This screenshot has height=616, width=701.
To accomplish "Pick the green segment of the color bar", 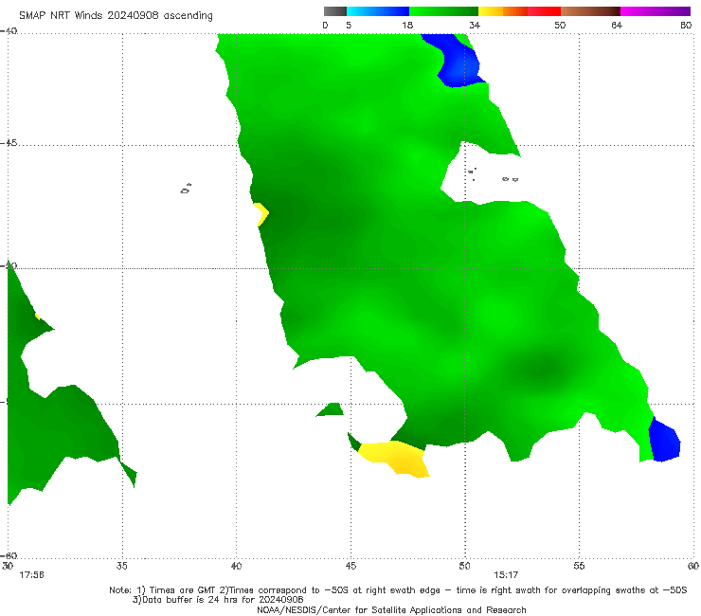I will [443, 11].
